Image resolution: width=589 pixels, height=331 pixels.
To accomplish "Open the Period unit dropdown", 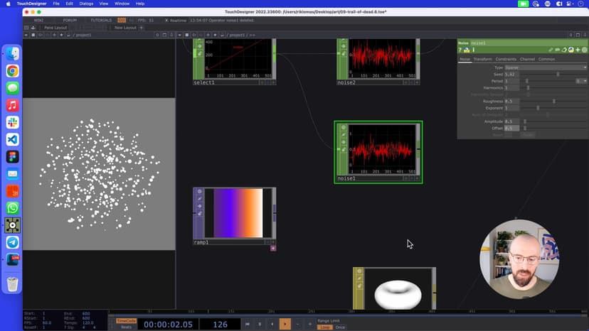I will click(x=581, y=81).
